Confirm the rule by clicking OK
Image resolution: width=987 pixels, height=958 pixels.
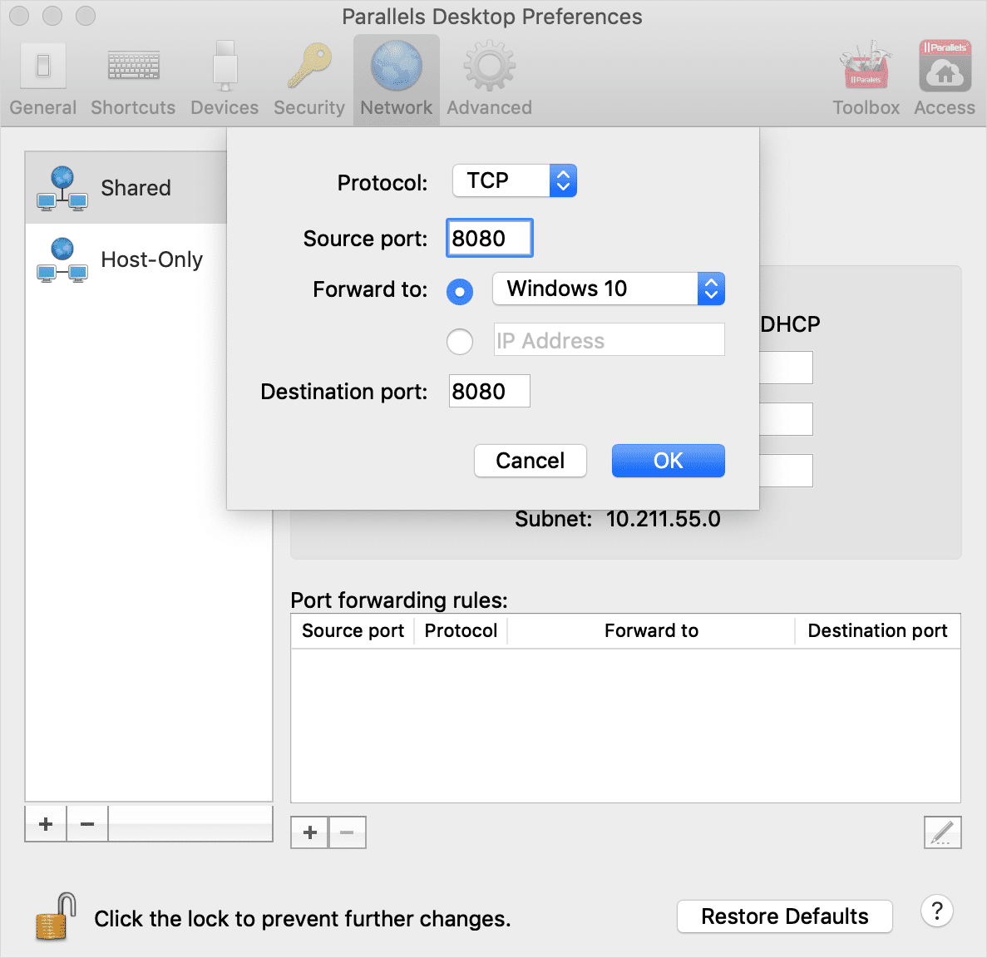click(x=668, y=460)
